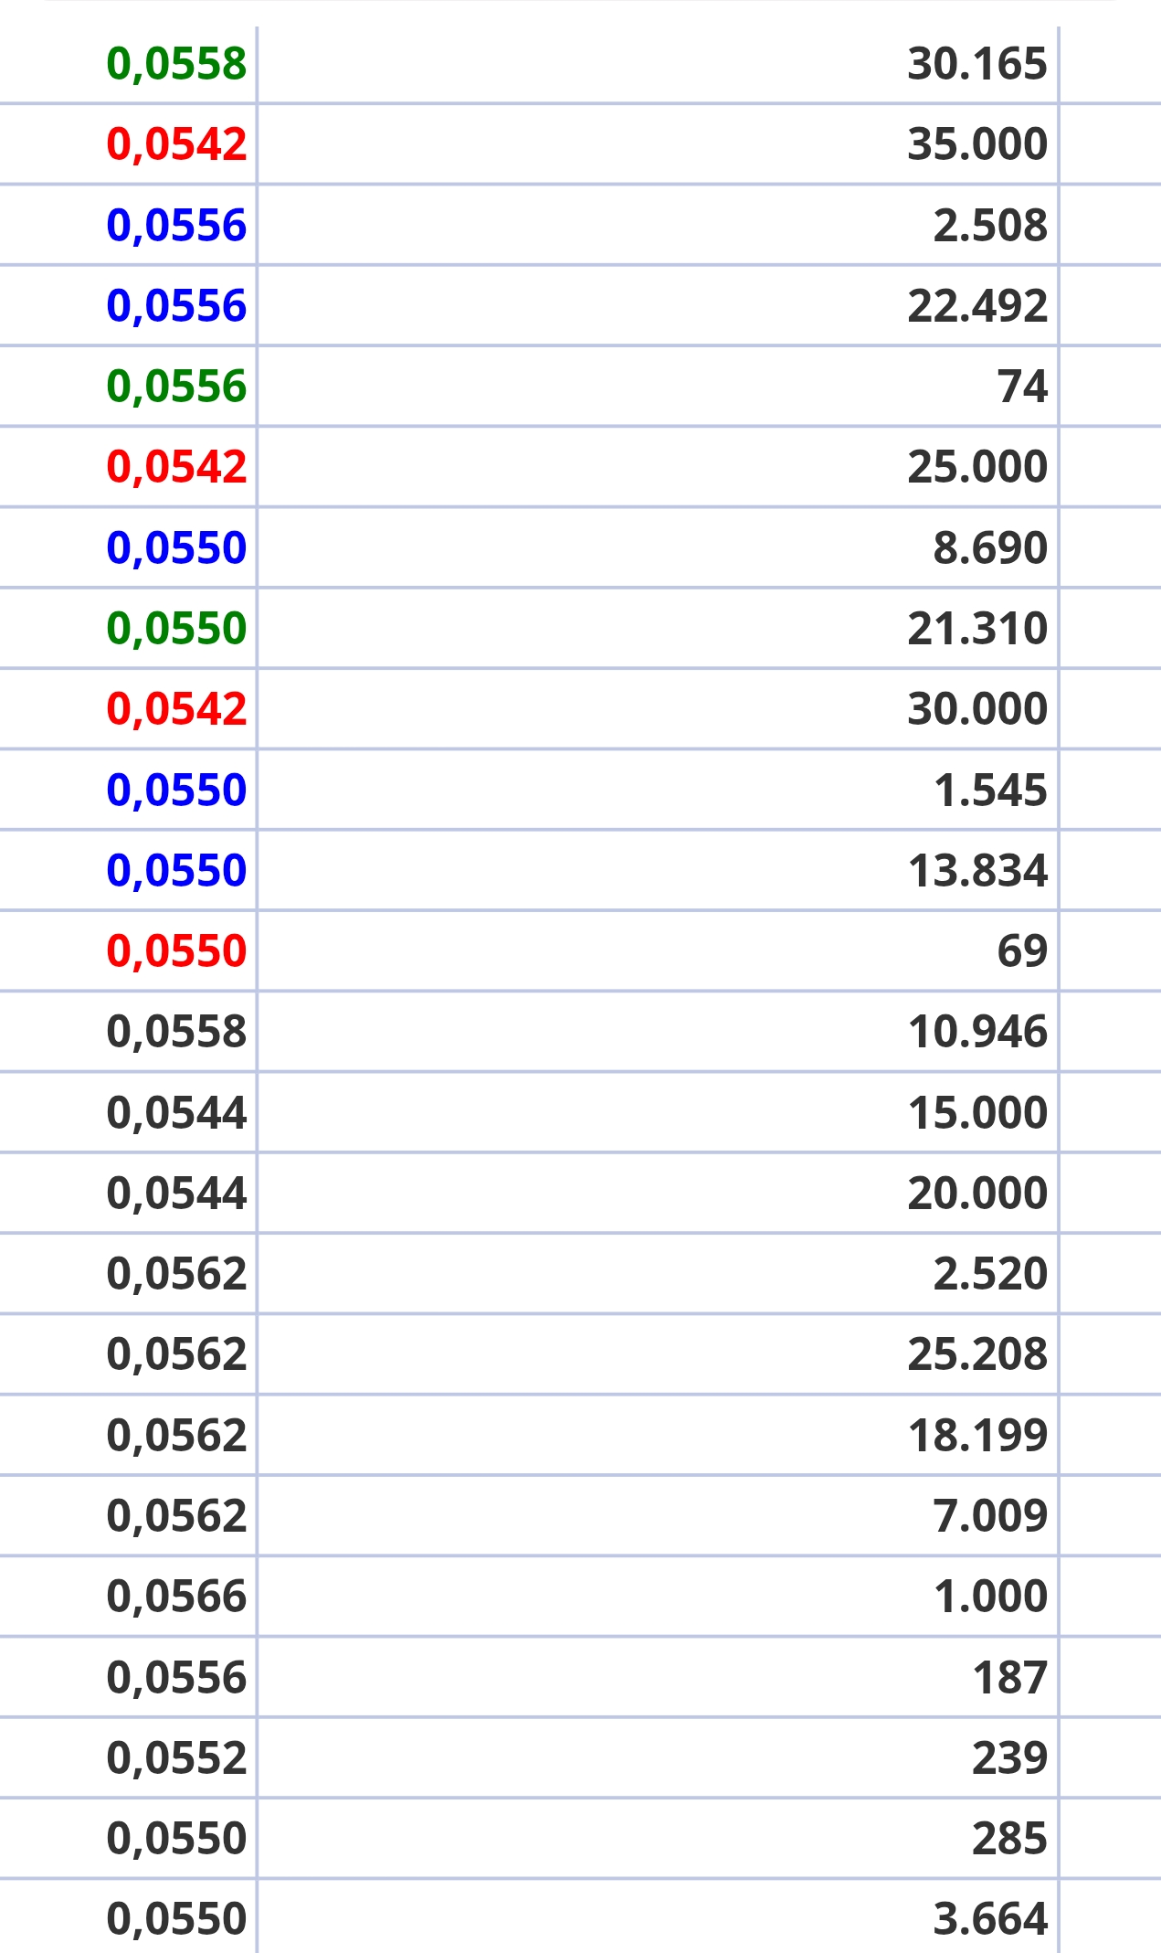Click black price 0,0558 in the 10.946 row
1161x1953 pixels.
[176, 1032]
